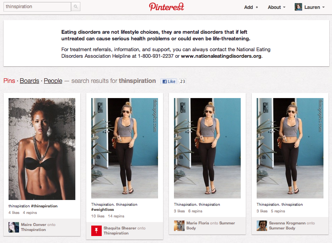Click the Facebook Like button
Viewport: 332px width, 243px height.
click(x=169, y=81)
